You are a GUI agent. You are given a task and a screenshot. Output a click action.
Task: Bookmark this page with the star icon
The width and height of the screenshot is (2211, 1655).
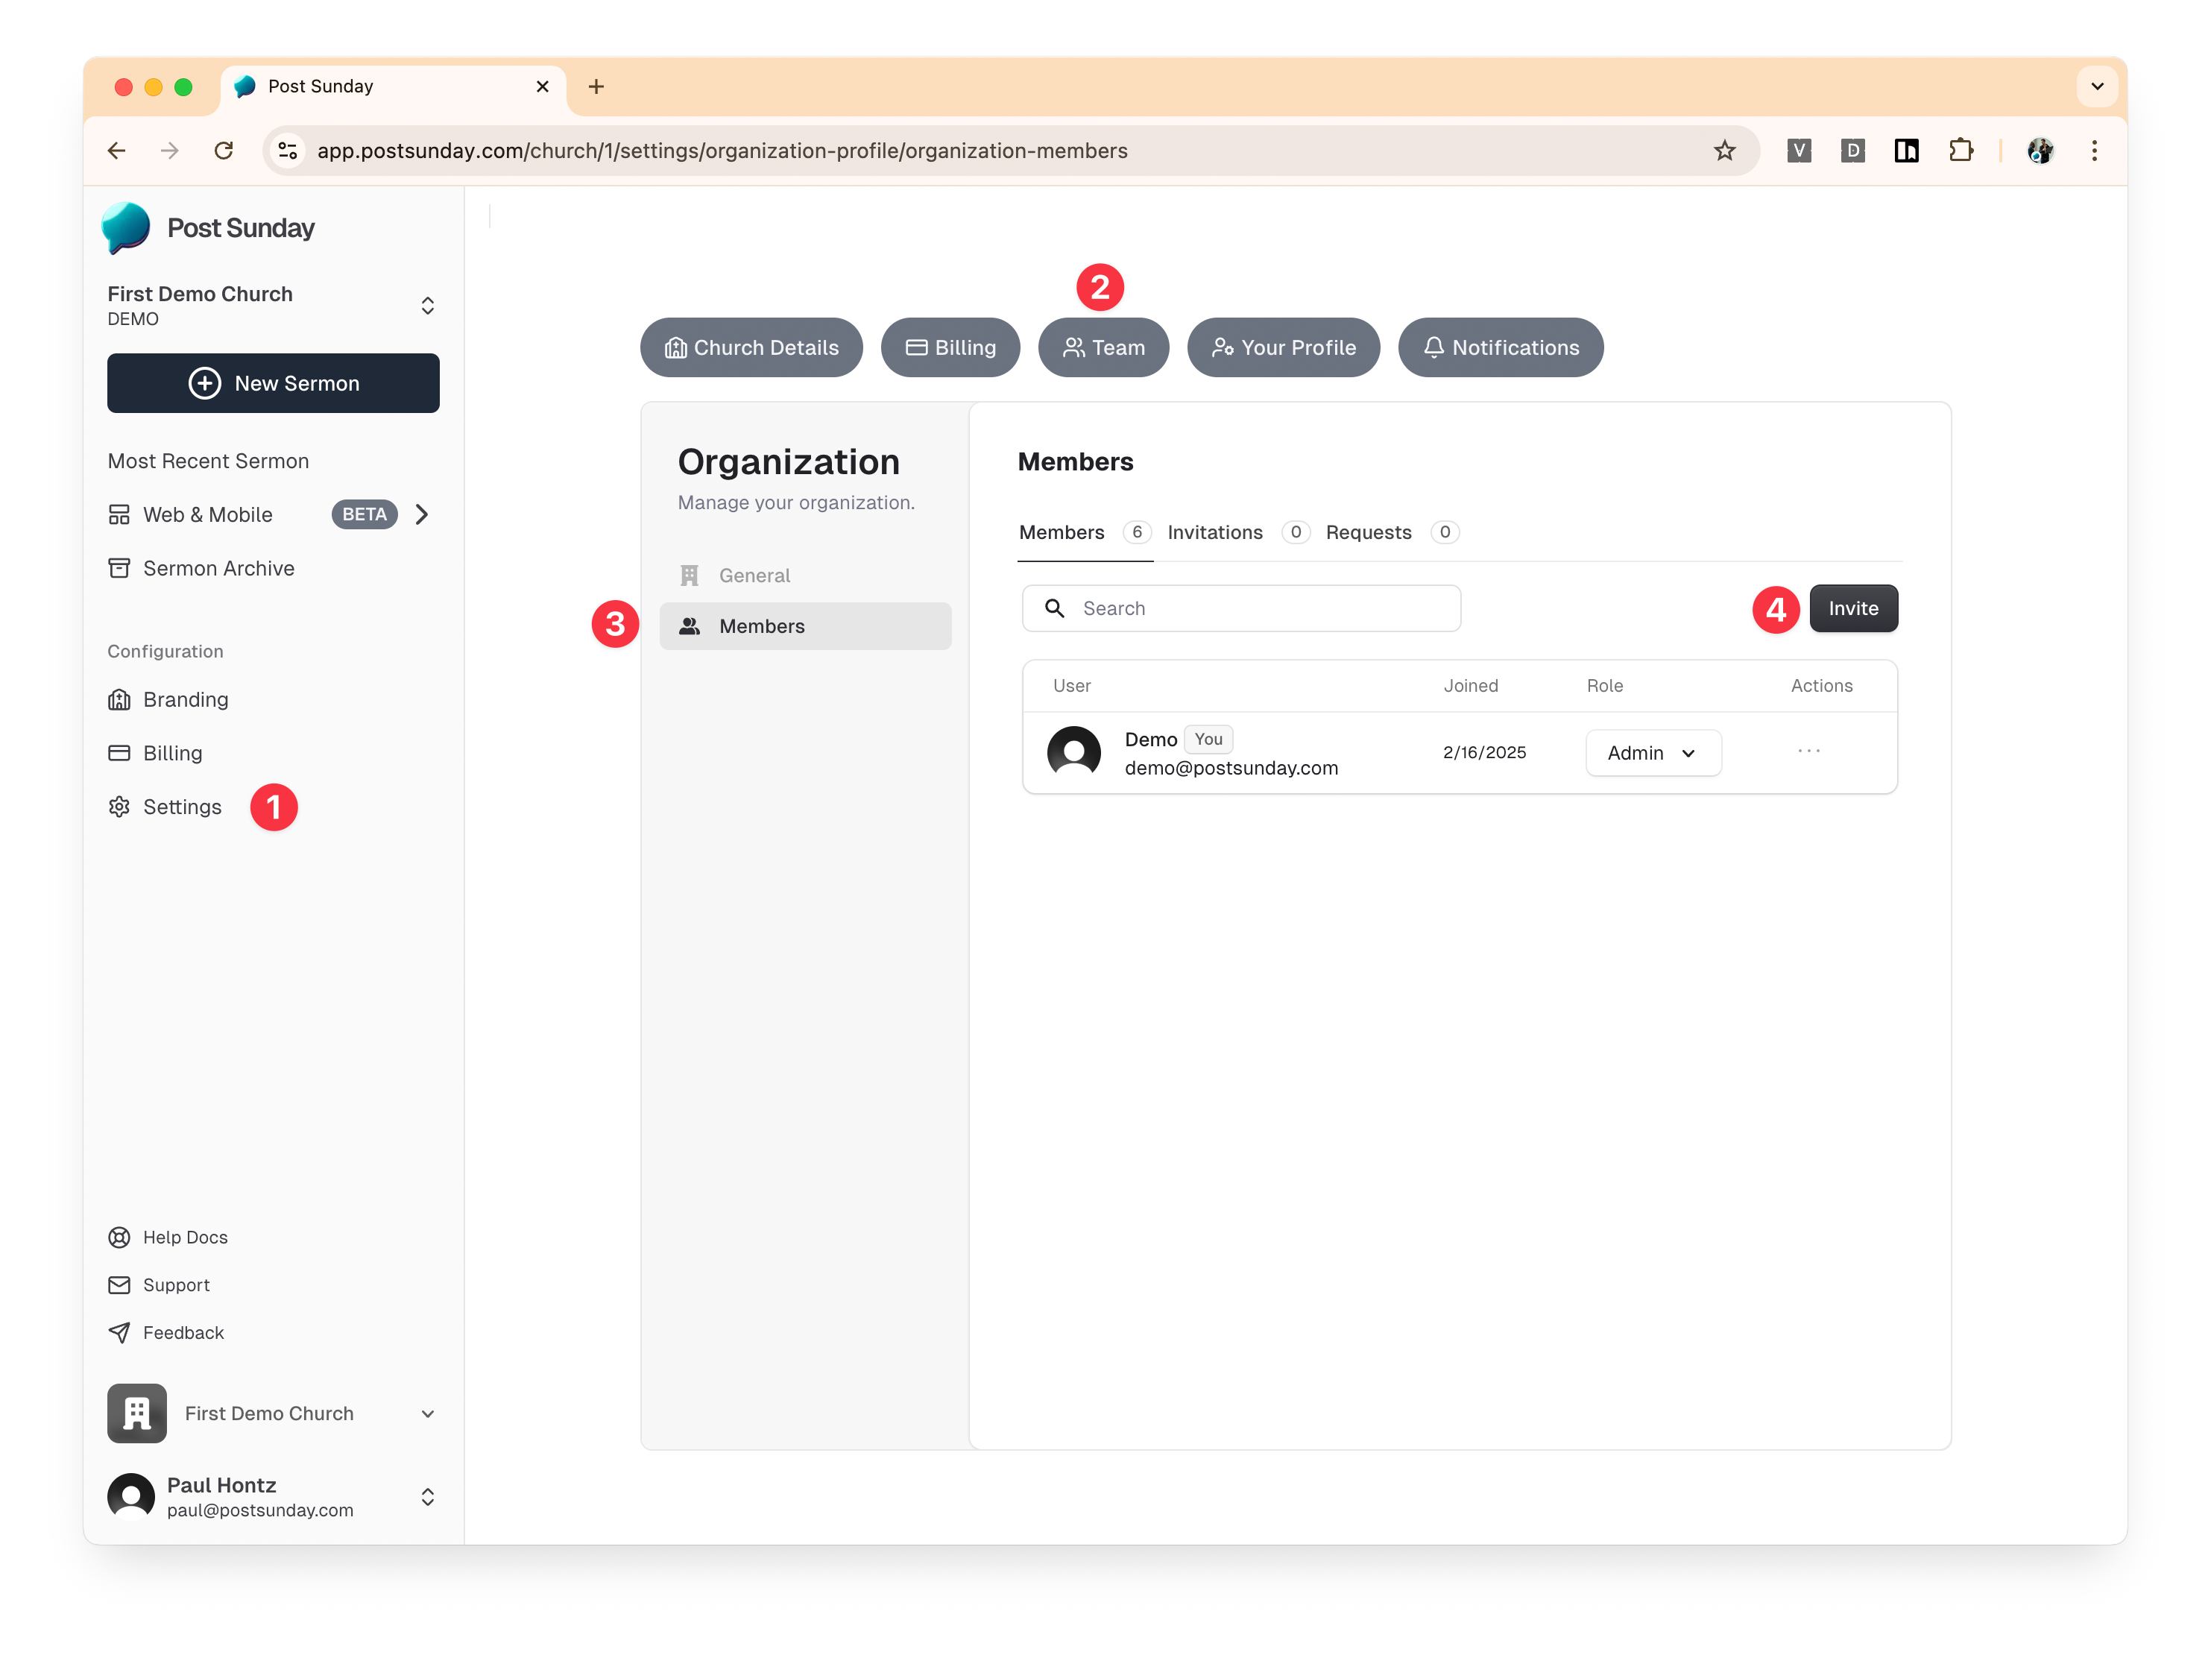point(1724,151)
